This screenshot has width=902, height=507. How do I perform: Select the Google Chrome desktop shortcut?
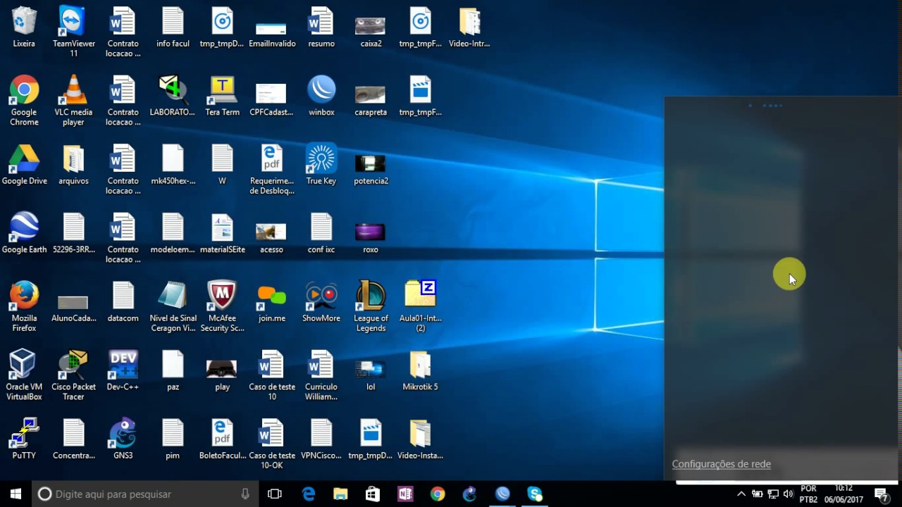[24, 101]
